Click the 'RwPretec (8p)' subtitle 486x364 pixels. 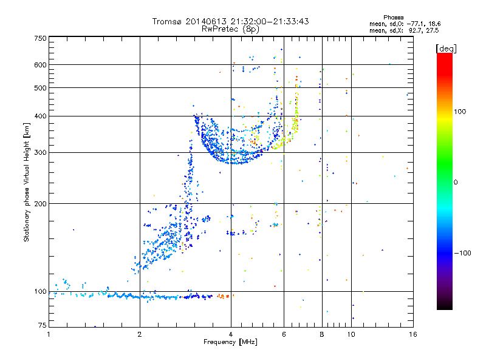[x=230, y=29]
